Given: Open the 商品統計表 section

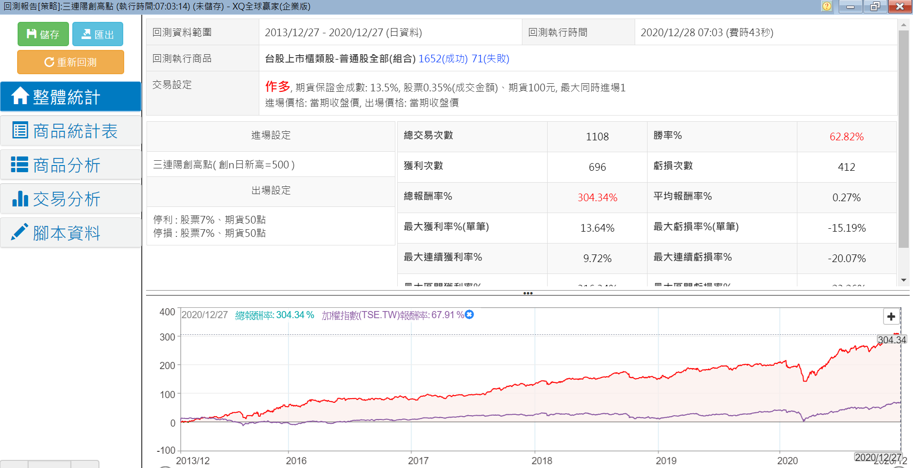Looking at the screenshot, I should 70,131.
